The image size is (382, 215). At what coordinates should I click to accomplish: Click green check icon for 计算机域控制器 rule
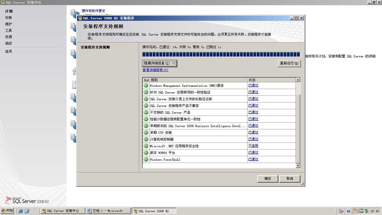(x=146, y=139)
